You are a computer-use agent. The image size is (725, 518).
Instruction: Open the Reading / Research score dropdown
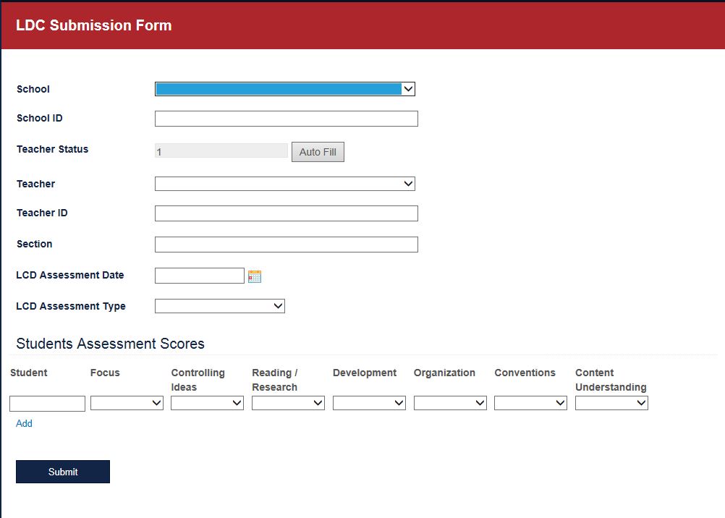point(288,403)
